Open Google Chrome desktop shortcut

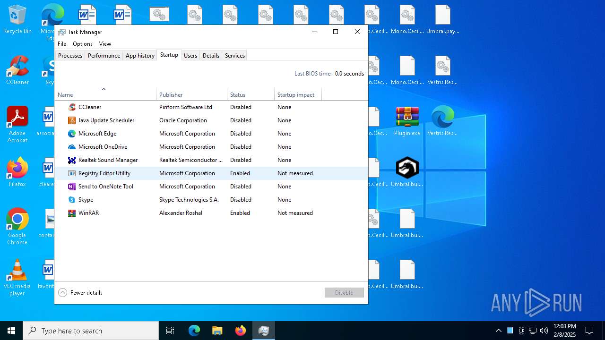click(x=17, y=227)
